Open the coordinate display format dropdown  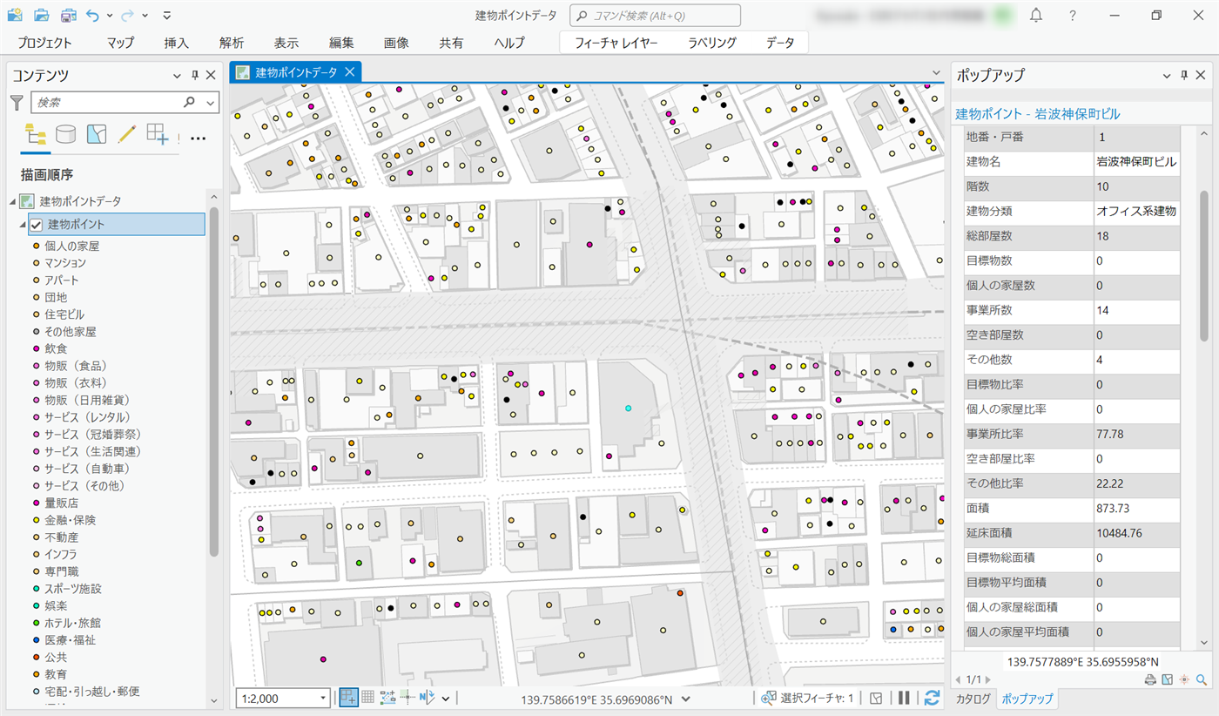(686, 699)
